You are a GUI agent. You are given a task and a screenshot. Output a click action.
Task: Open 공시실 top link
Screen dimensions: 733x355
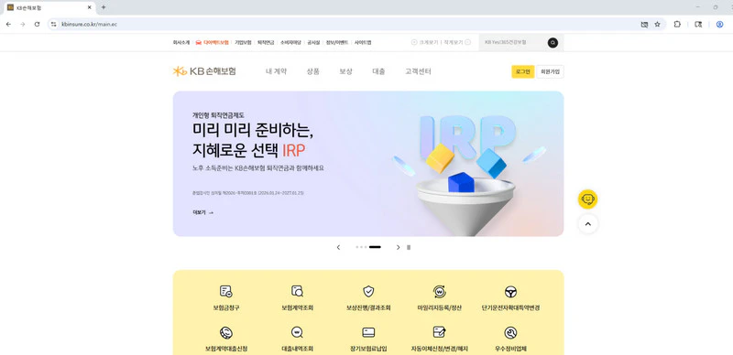[x=313, y=42]
